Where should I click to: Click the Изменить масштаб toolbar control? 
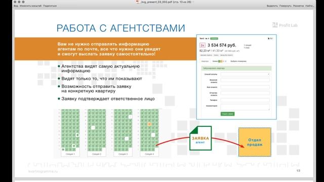click(x=30, y=6)
